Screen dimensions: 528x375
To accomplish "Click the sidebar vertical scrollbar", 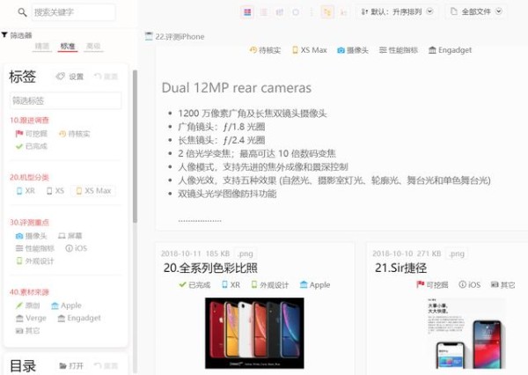I will 135,146.
